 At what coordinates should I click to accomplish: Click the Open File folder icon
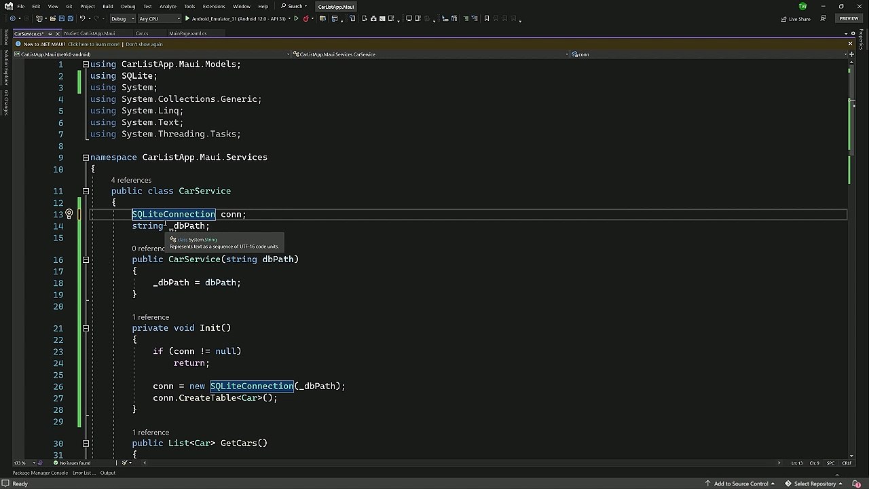pyautogui.click(x=52, y=18)
